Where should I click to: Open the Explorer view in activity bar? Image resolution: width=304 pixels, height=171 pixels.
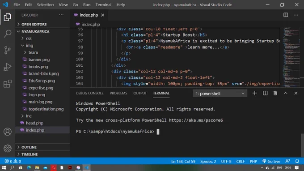point(7,17)
